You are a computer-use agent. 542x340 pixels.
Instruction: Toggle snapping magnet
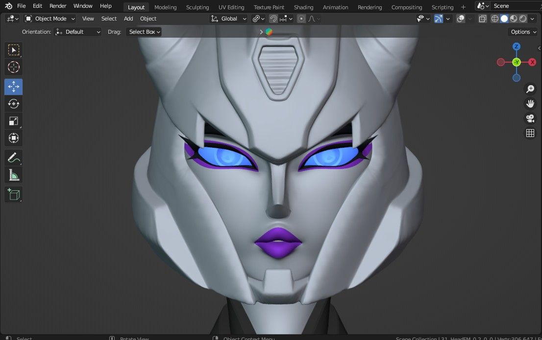tap(273, 19)
